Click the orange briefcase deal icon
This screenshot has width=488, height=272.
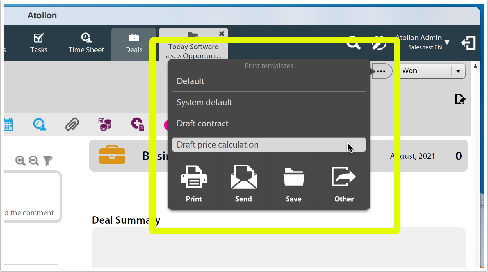click(112, 155)
